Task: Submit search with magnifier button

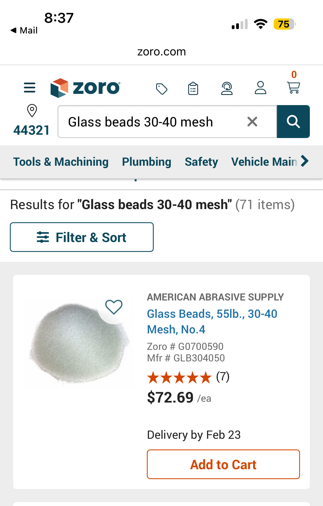Action: (x=293, y=122)
